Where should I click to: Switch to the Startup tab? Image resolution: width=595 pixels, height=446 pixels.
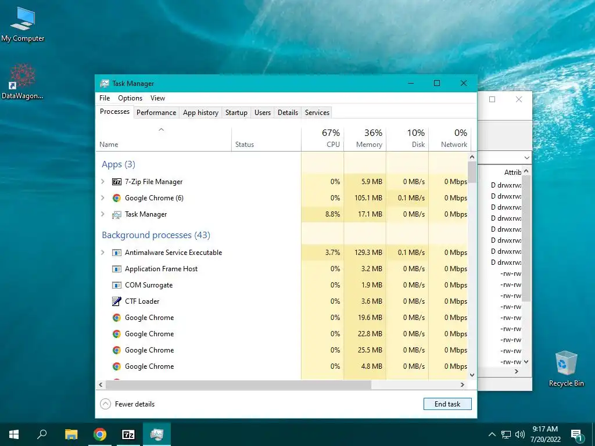pyautogui.click(x=236, y=113)
